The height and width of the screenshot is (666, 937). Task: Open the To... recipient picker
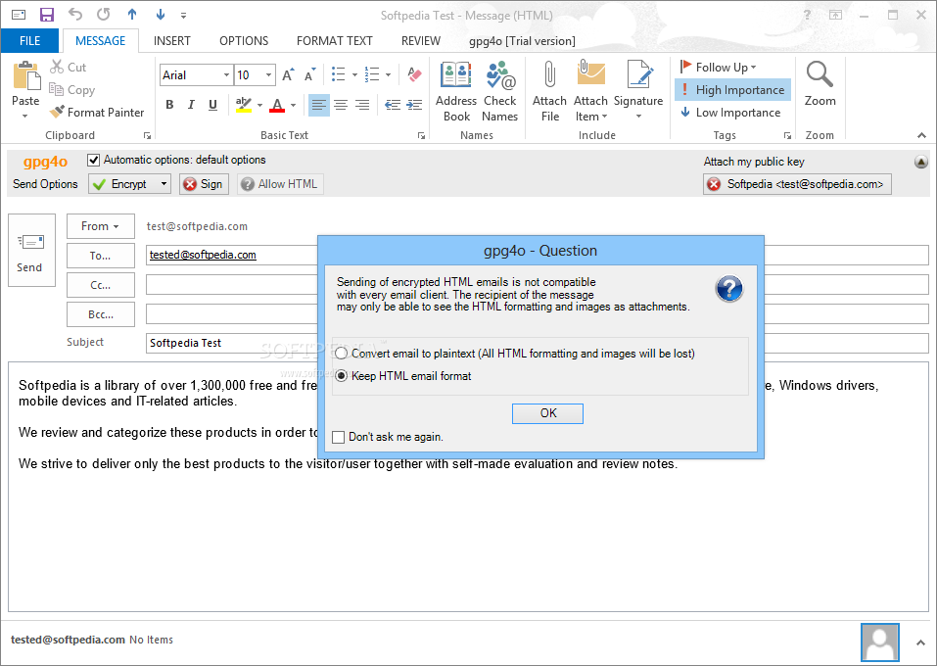pos(101,256)
